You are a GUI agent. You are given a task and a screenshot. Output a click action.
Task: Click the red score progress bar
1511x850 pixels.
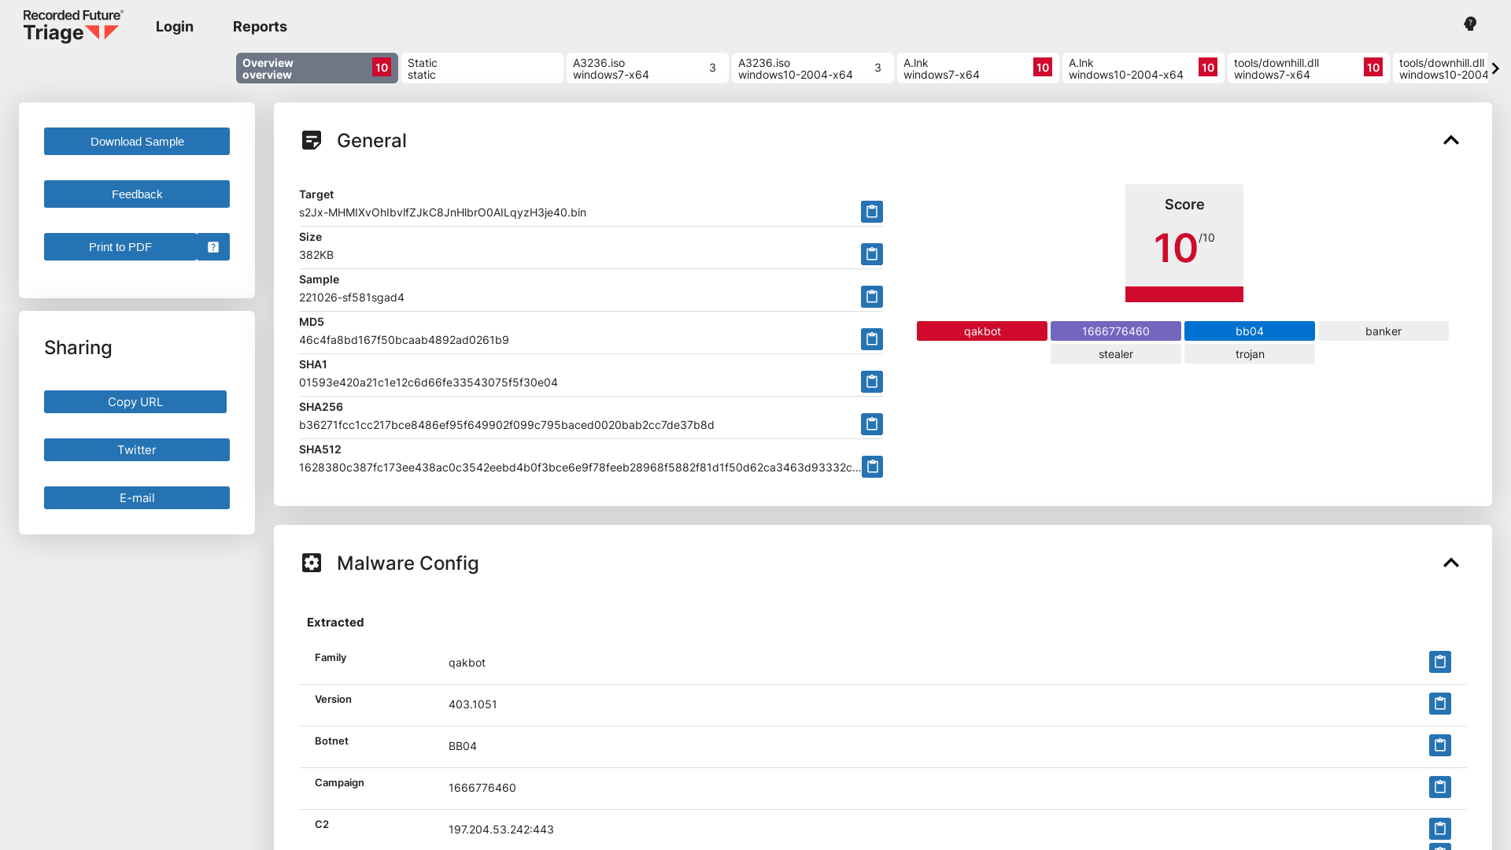pos(1184,295)
